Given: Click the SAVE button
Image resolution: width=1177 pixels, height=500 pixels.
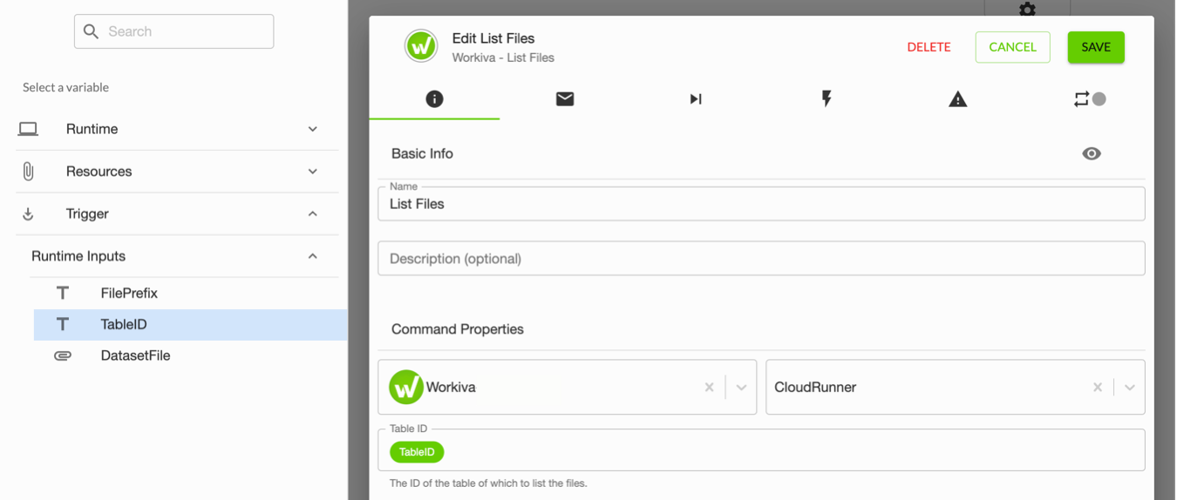Looking at the screenshot, I should point(1096,47).
